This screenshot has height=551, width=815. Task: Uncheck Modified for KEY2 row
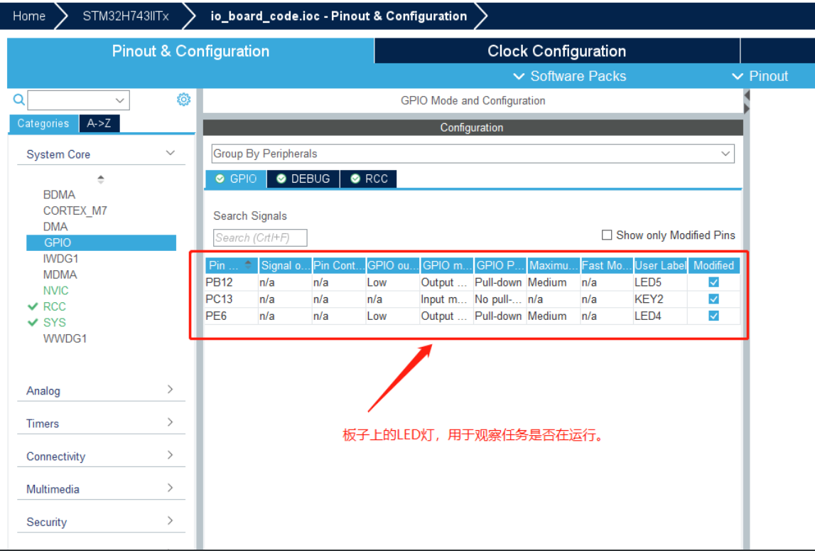point(714,299)
